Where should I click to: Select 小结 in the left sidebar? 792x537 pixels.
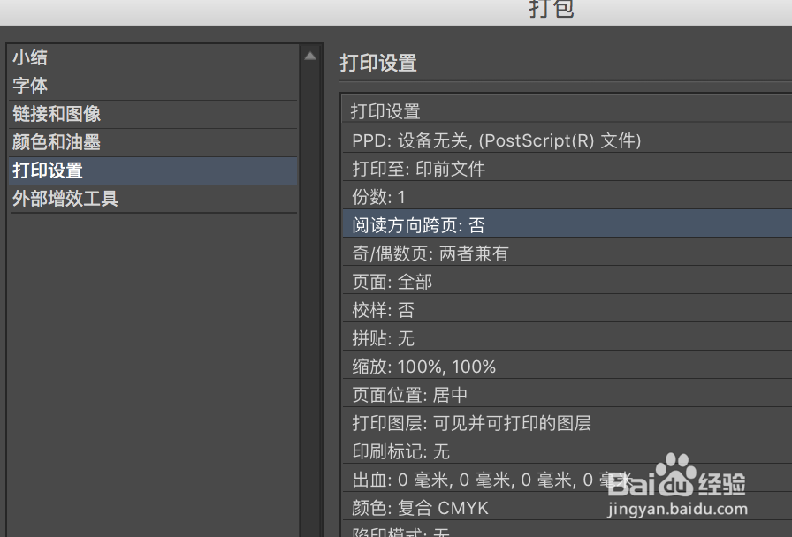tap(30, 57)
